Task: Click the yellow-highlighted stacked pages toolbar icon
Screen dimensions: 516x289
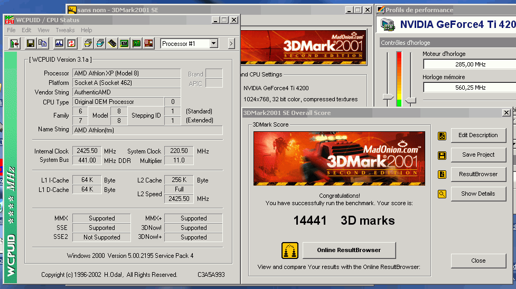Action: (x=88, y=43)
